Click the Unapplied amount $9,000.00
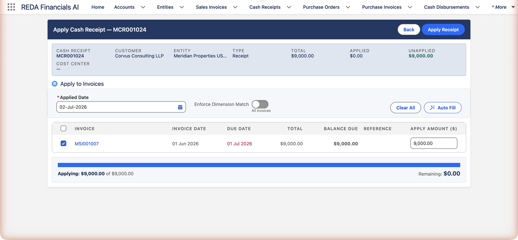 coord(421,56)
